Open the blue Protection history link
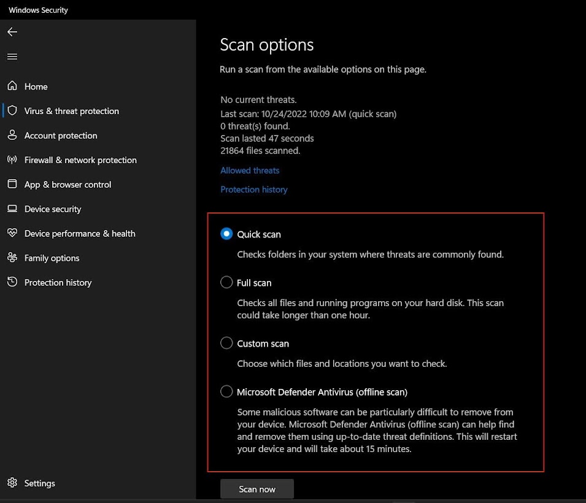The height and width of the screenshot is (503, 586). click(254, 190)
